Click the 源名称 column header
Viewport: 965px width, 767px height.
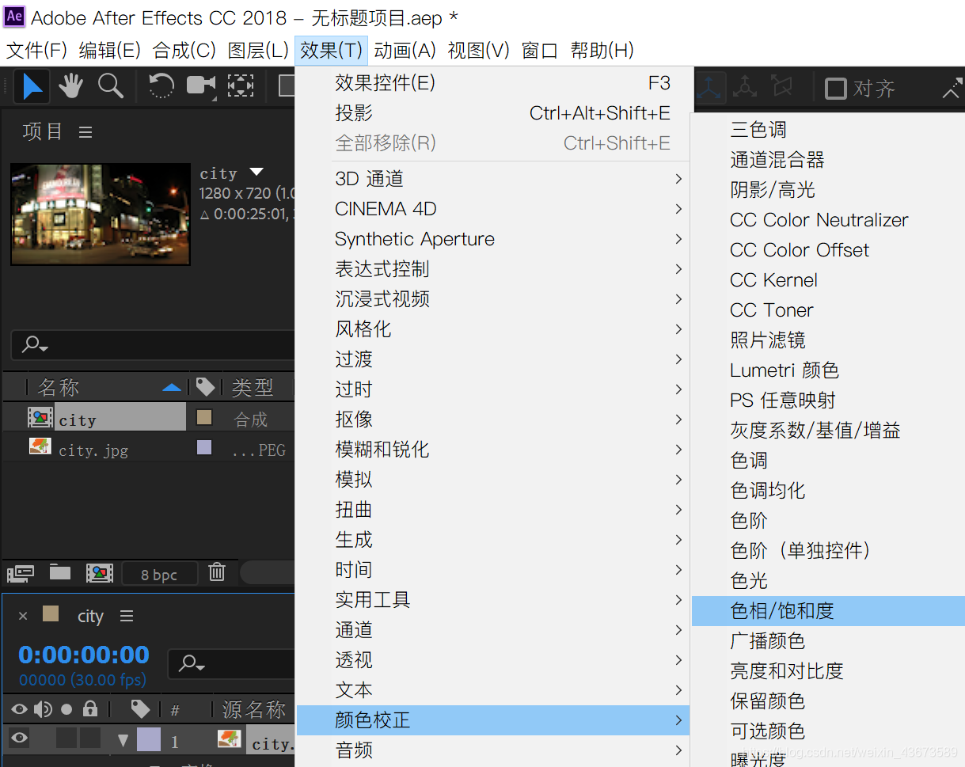[x=254, y=709]
